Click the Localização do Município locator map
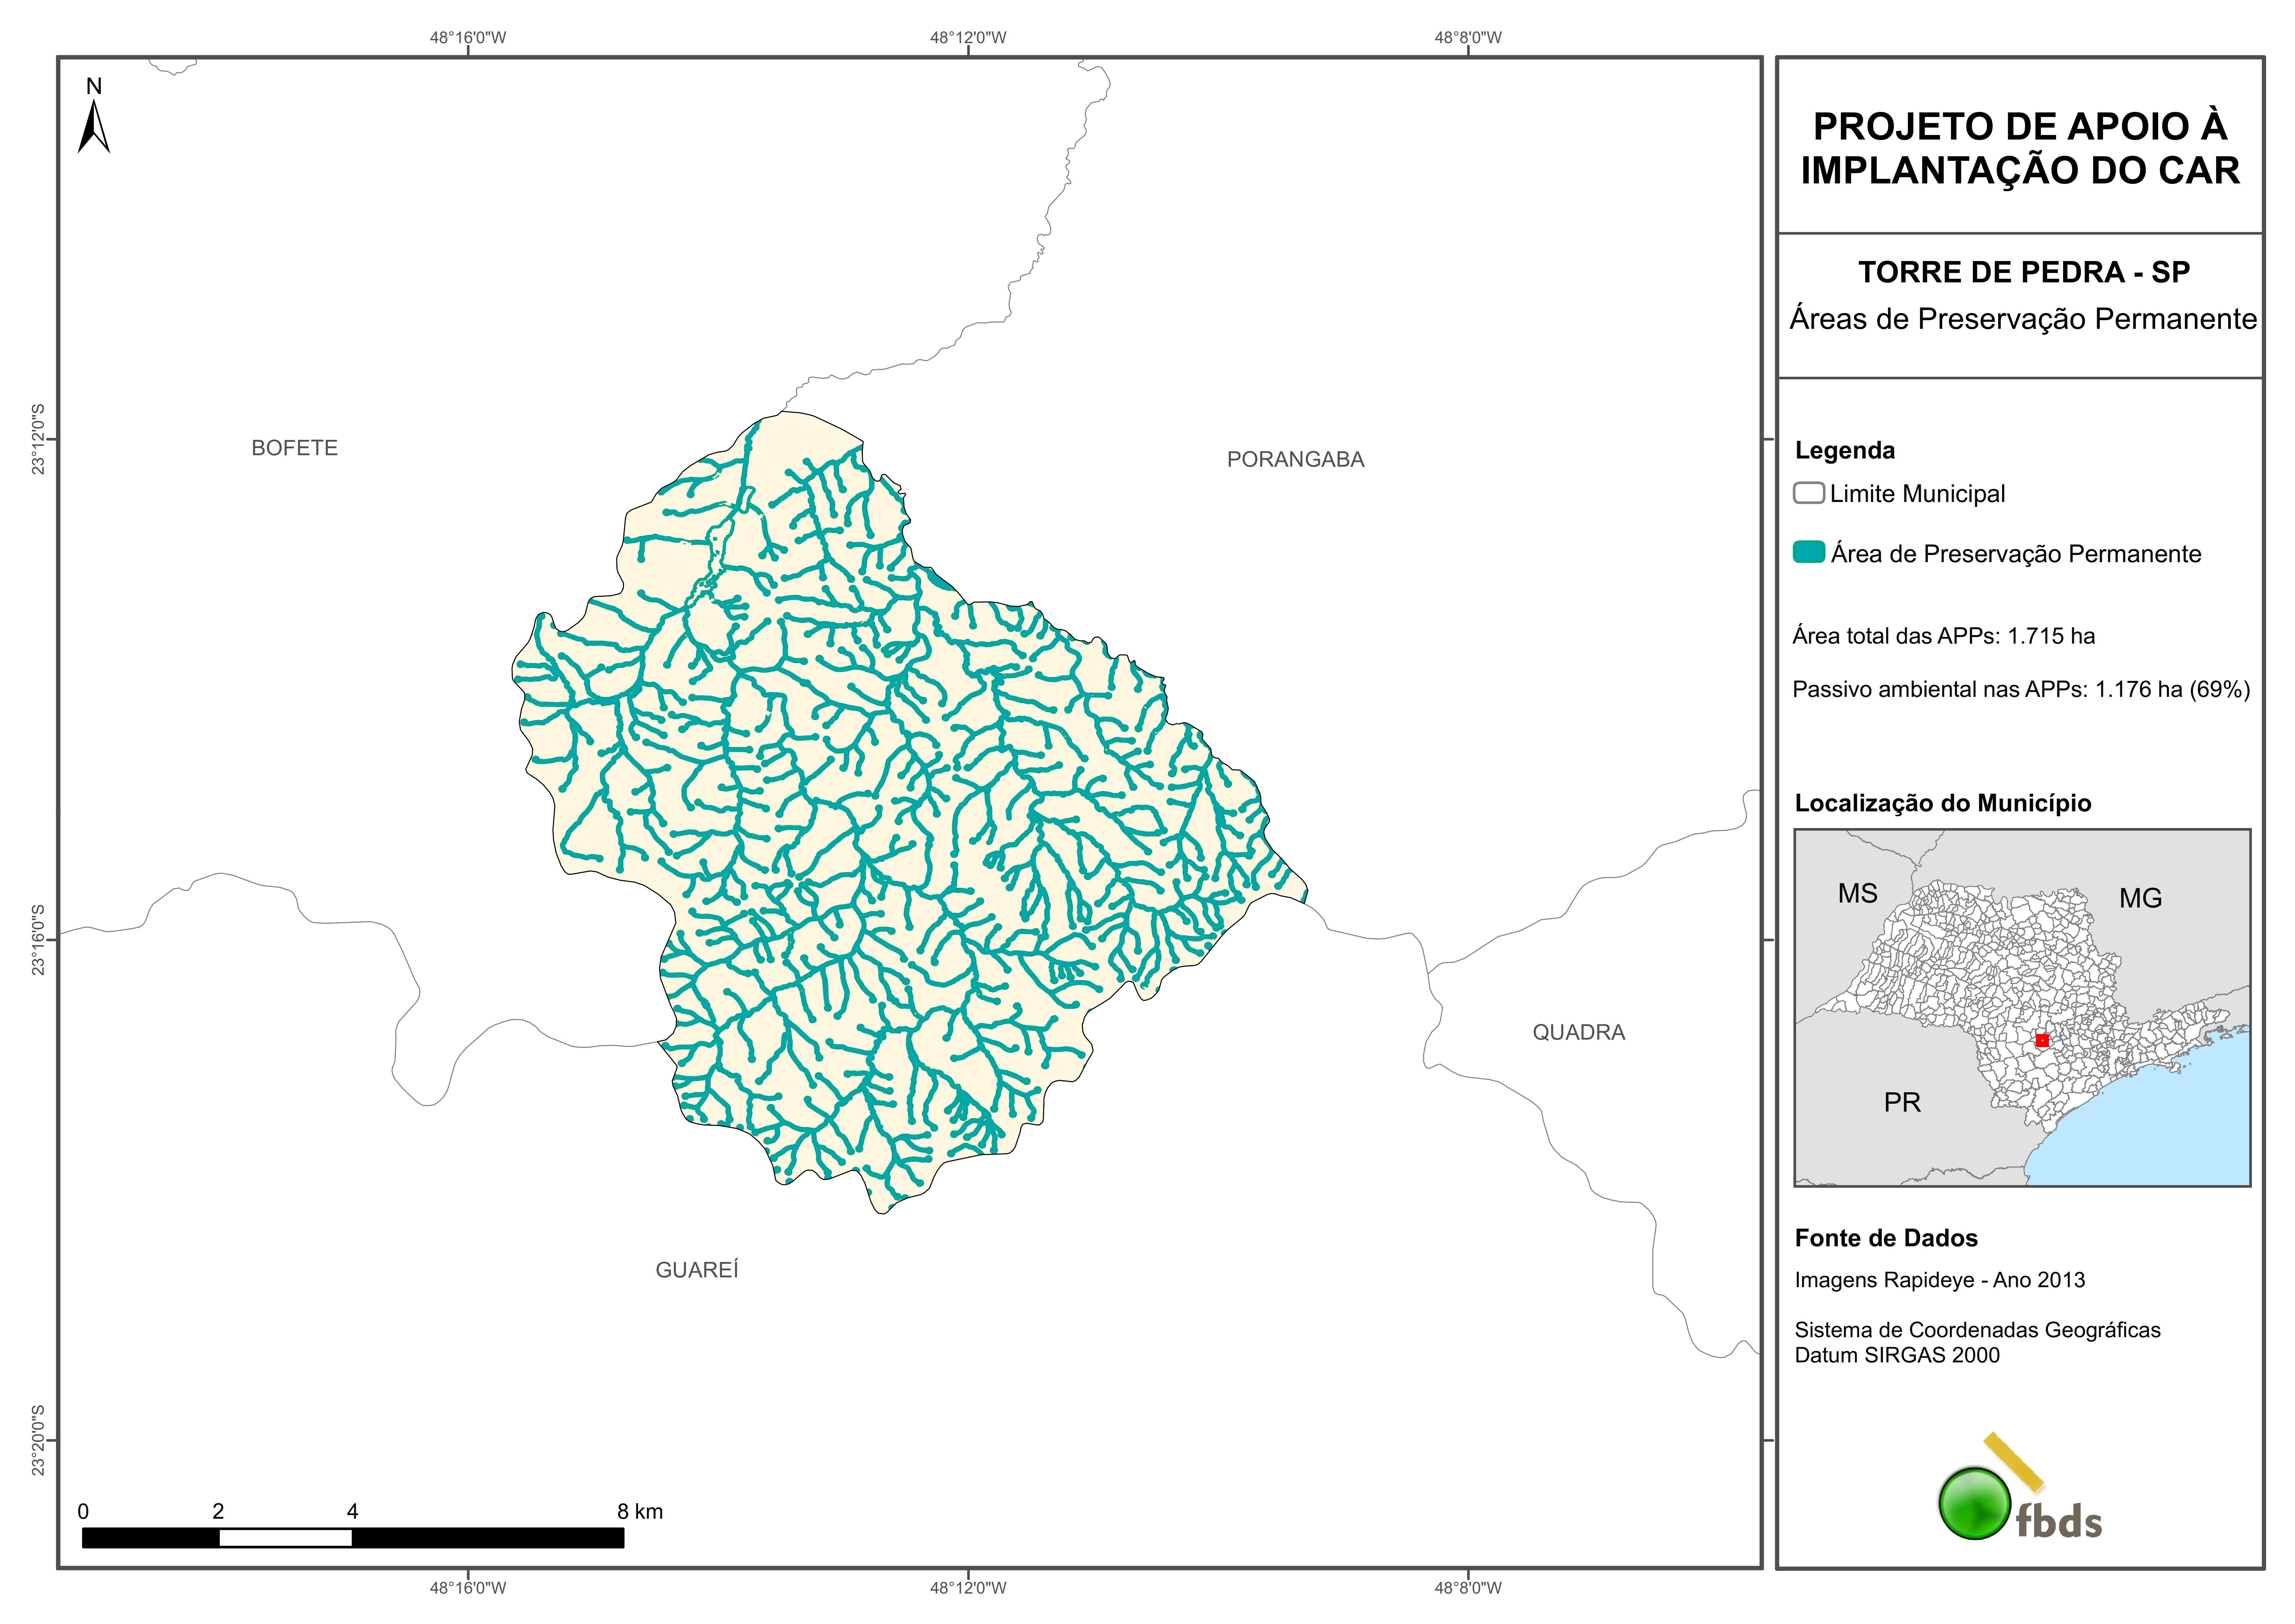Viewport: 2295px width, 1624px height. (x=2022, y=1008)
